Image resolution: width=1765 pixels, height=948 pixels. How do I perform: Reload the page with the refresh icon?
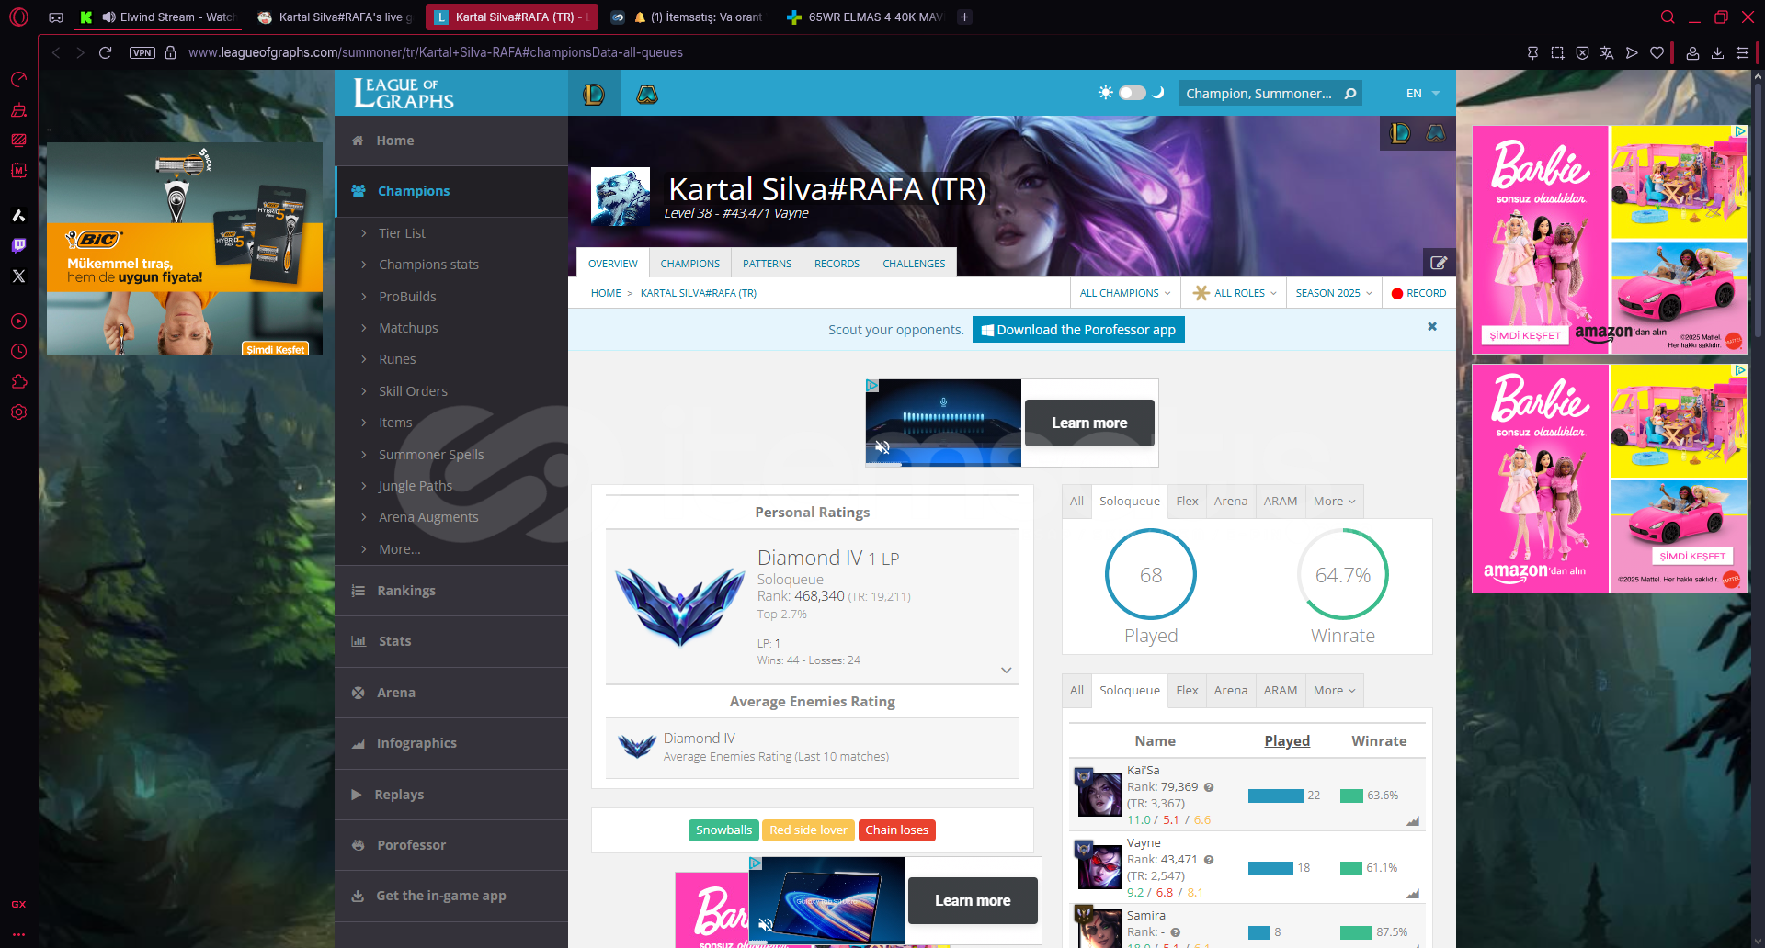(106, 52)
